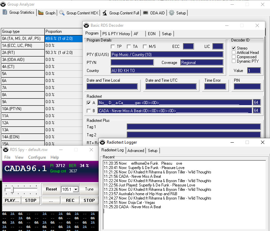
Task: Enable the TP checkbox
Action: (x=113, y=47)
